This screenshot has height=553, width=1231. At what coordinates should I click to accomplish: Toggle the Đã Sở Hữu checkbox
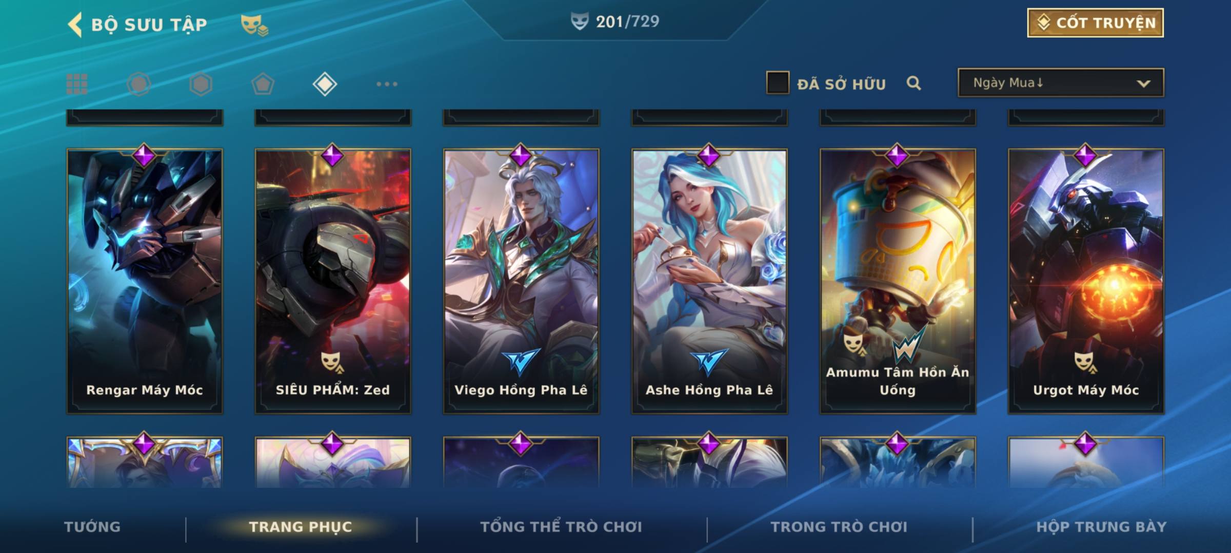(778, 83)
